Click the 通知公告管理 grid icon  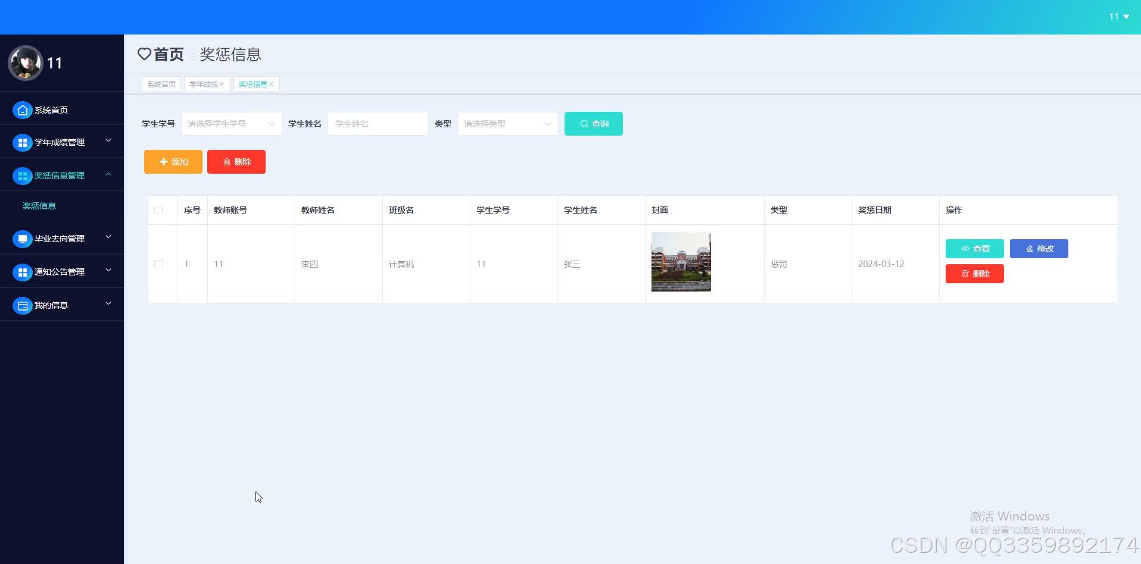tap(22, 272)
